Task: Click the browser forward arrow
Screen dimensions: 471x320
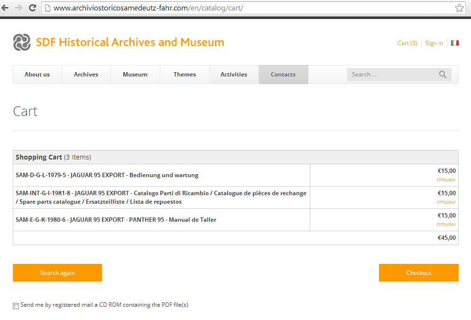Action: click(19, 8)
